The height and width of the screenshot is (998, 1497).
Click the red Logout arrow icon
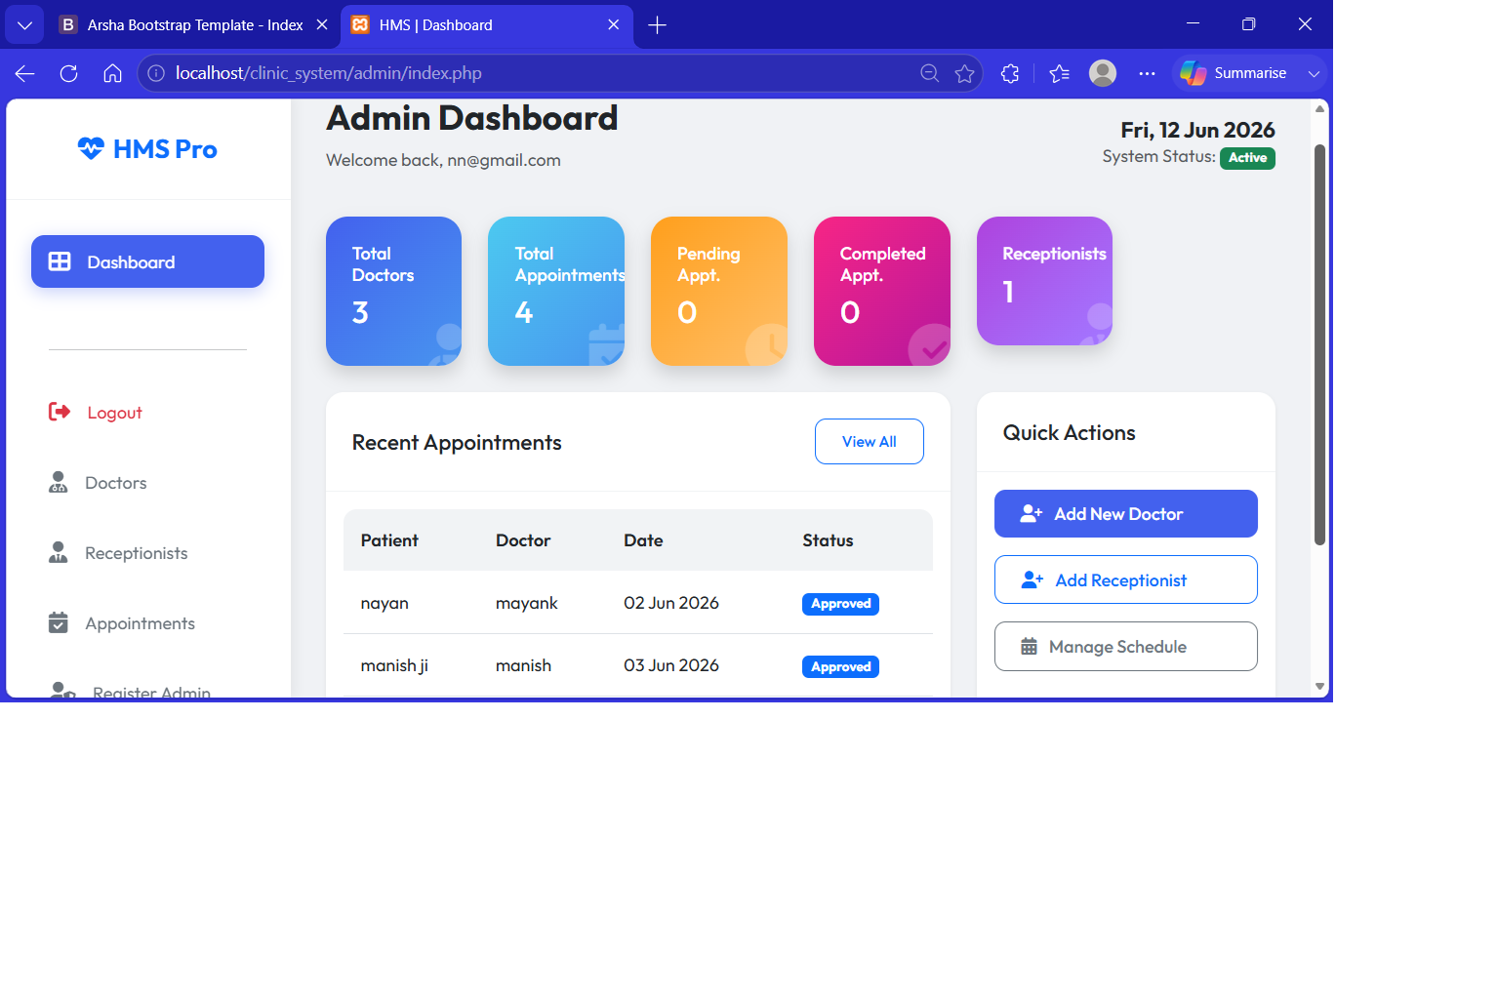60,412
